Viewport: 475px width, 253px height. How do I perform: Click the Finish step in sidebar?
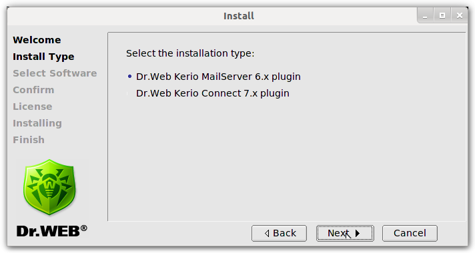[x=29, y=140]
